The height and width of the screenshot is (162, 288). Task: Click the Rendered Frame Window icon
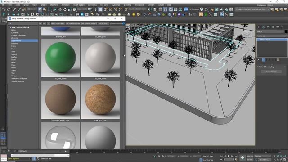[x=217, y=9]
